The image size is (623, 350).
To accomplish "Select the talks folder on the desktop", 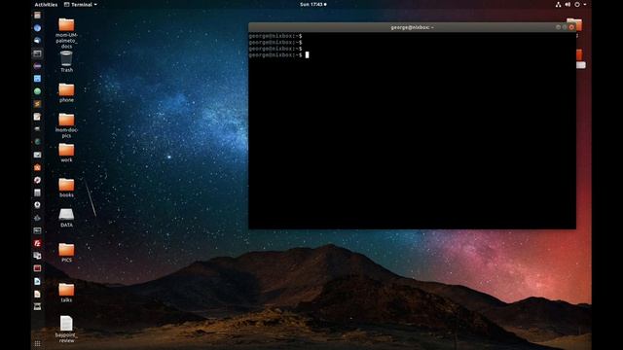I will 66,290.
